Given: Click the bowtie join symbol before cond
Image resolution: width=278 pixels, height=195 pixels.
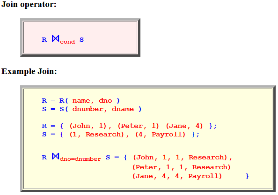Looking at the screenshot, I should (56, 38).
